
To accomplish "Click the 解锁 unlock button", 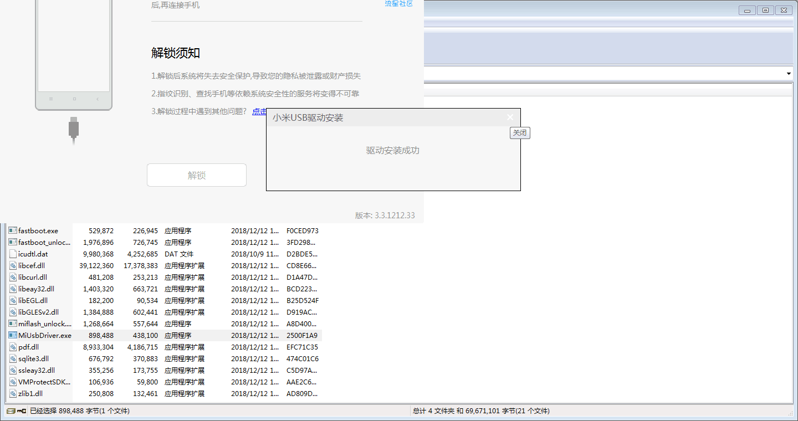I will click(x=197, y=175).
